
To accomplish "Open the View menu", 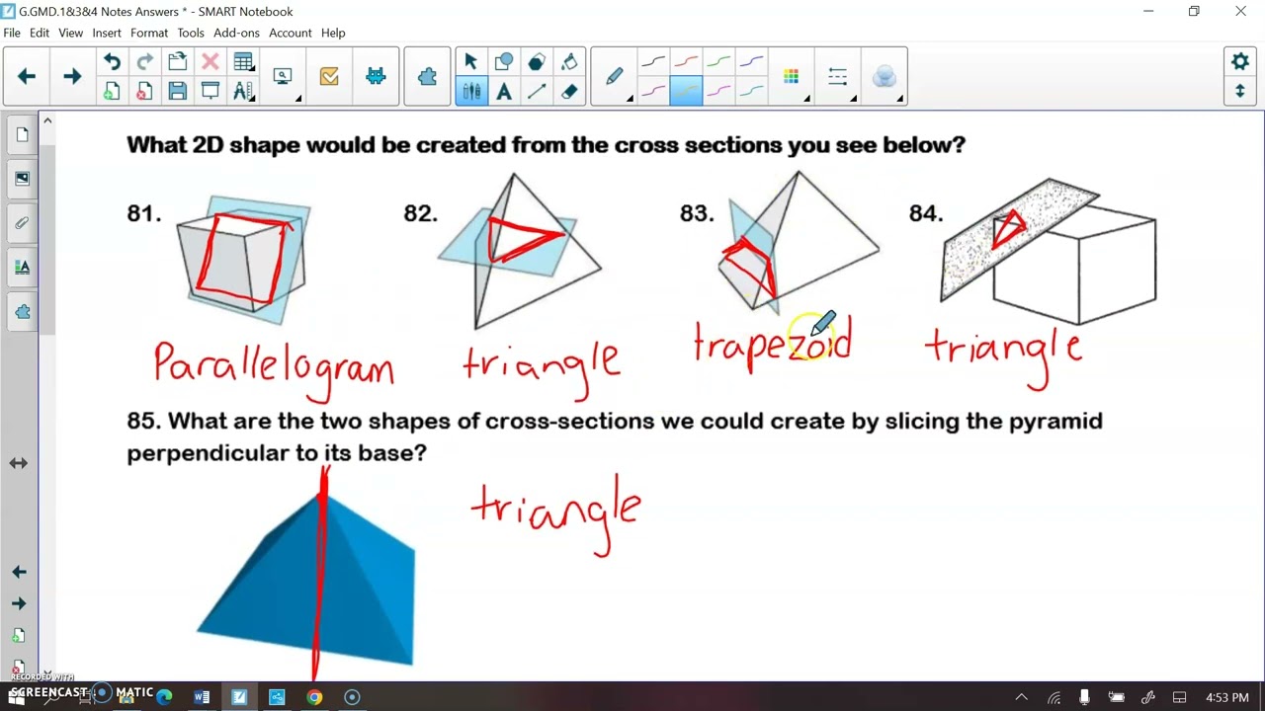I will 70,33.
